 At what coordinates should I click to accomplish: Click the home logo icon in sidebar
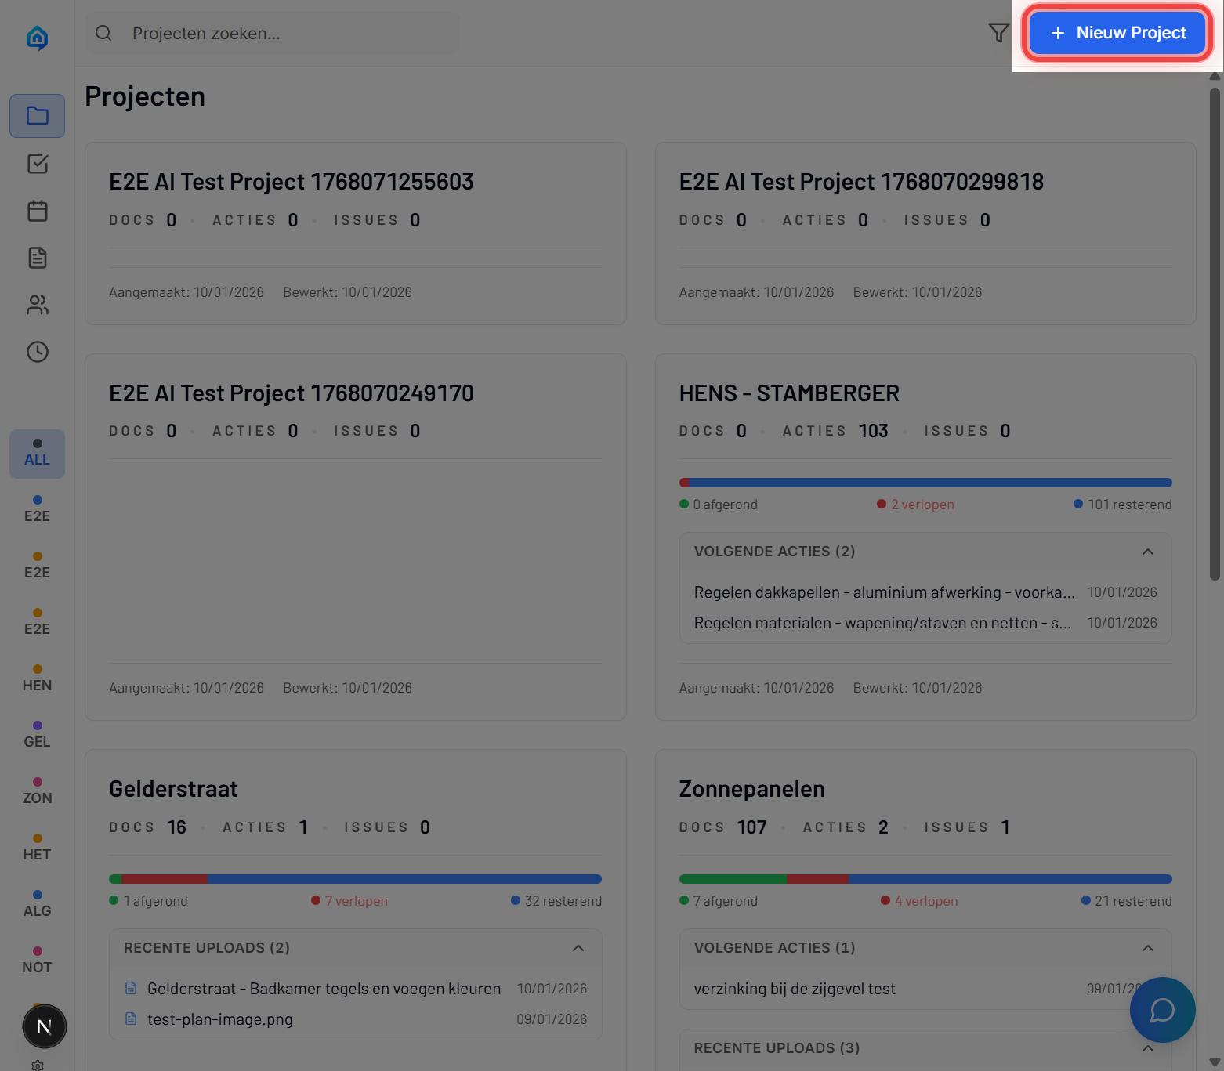coord(37,37)
